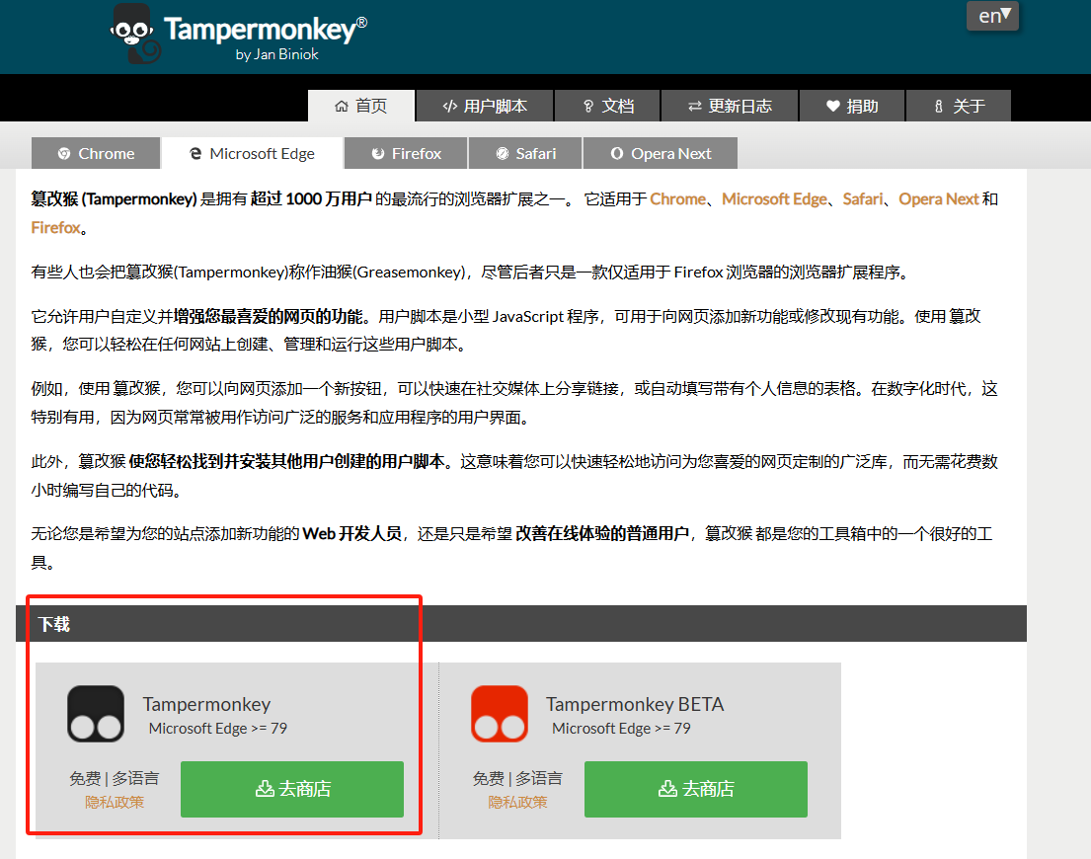Go to the 文档 documentation tab
1091x859 pixels.
click(607, 106)
